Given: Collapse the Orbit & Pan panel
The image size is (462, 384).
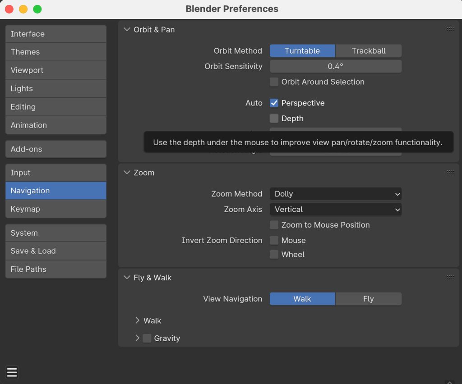Looking at the screenshot, I should pos(127,29).
